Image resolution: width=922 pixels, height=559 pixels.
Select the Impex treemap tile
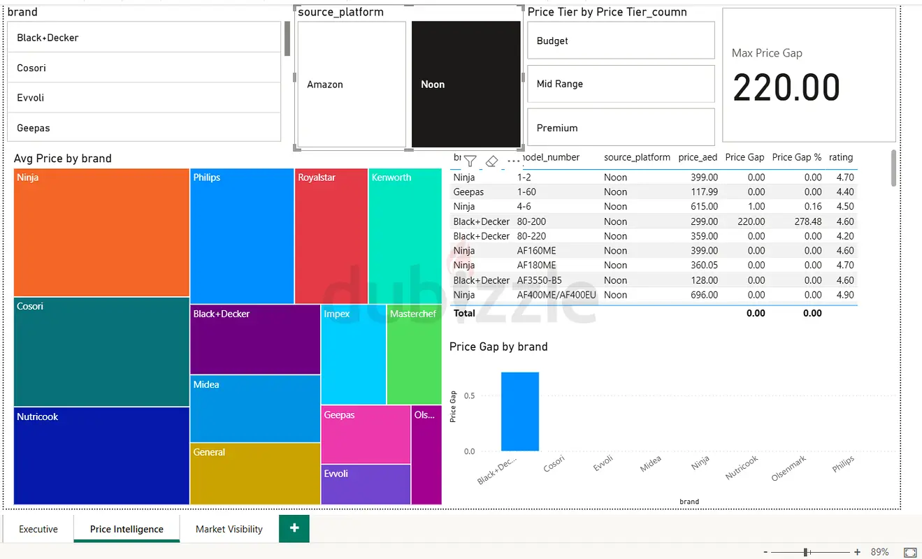coord(354,355)
